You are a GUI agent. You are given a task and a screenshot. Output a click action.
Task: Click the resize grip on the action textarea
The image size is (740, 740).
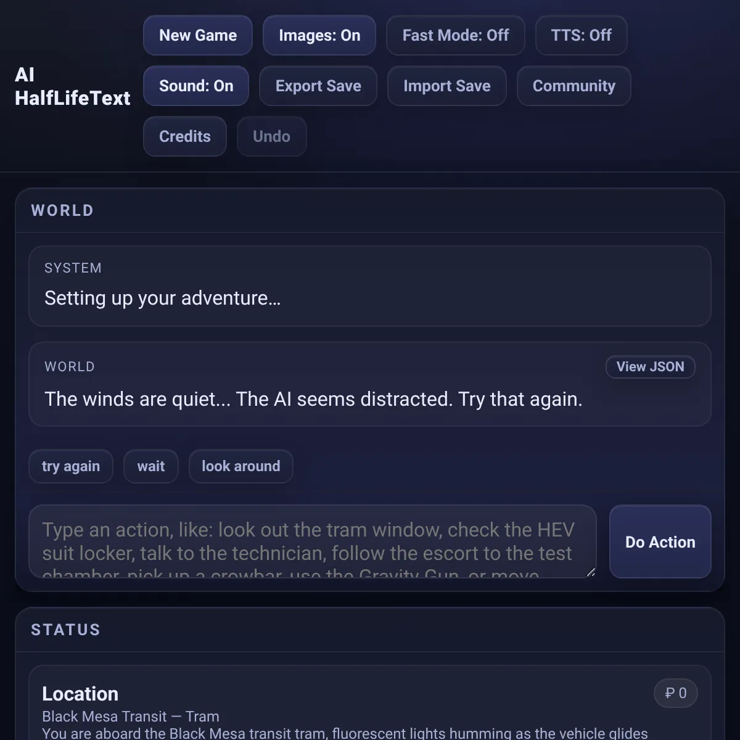[591, 572]
